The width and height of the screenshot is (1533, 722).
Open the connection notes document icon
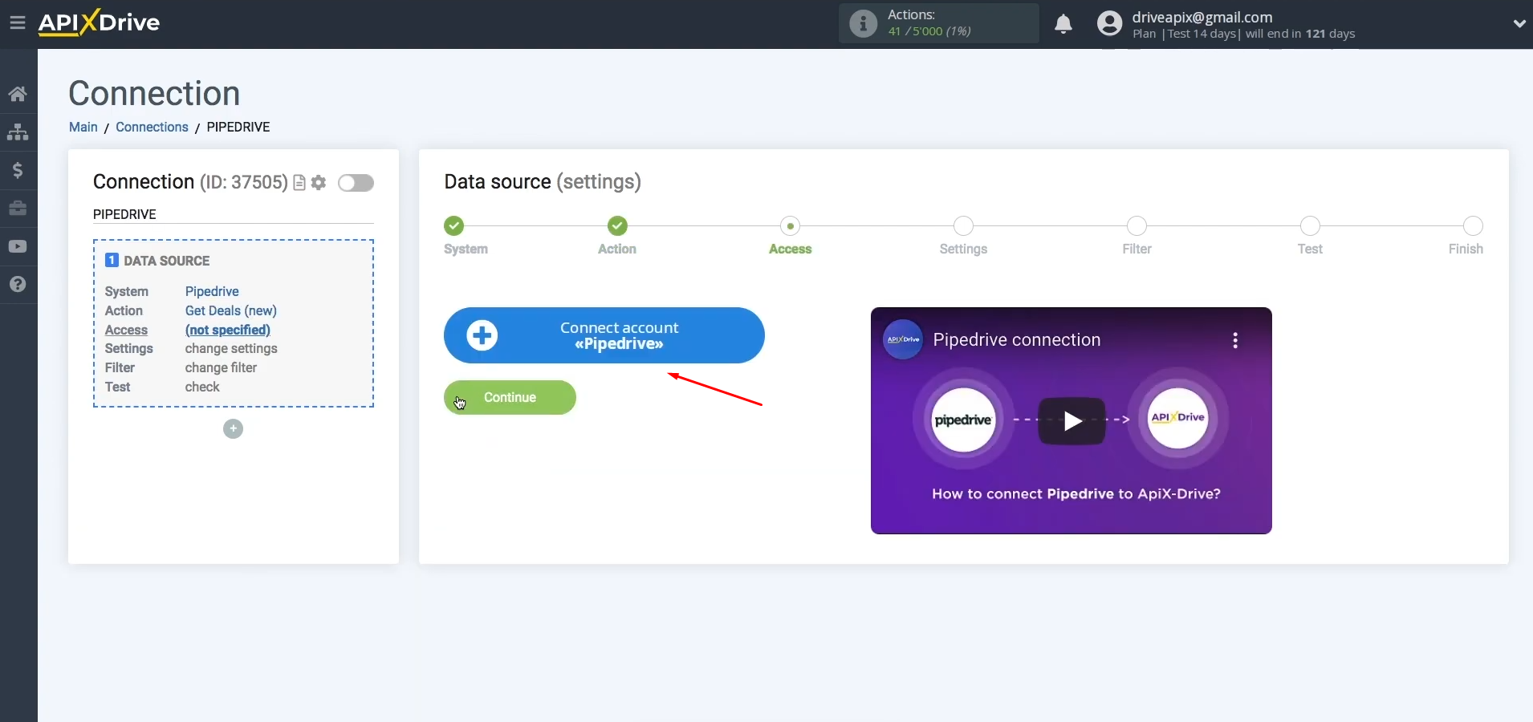[x=299, y=183]
